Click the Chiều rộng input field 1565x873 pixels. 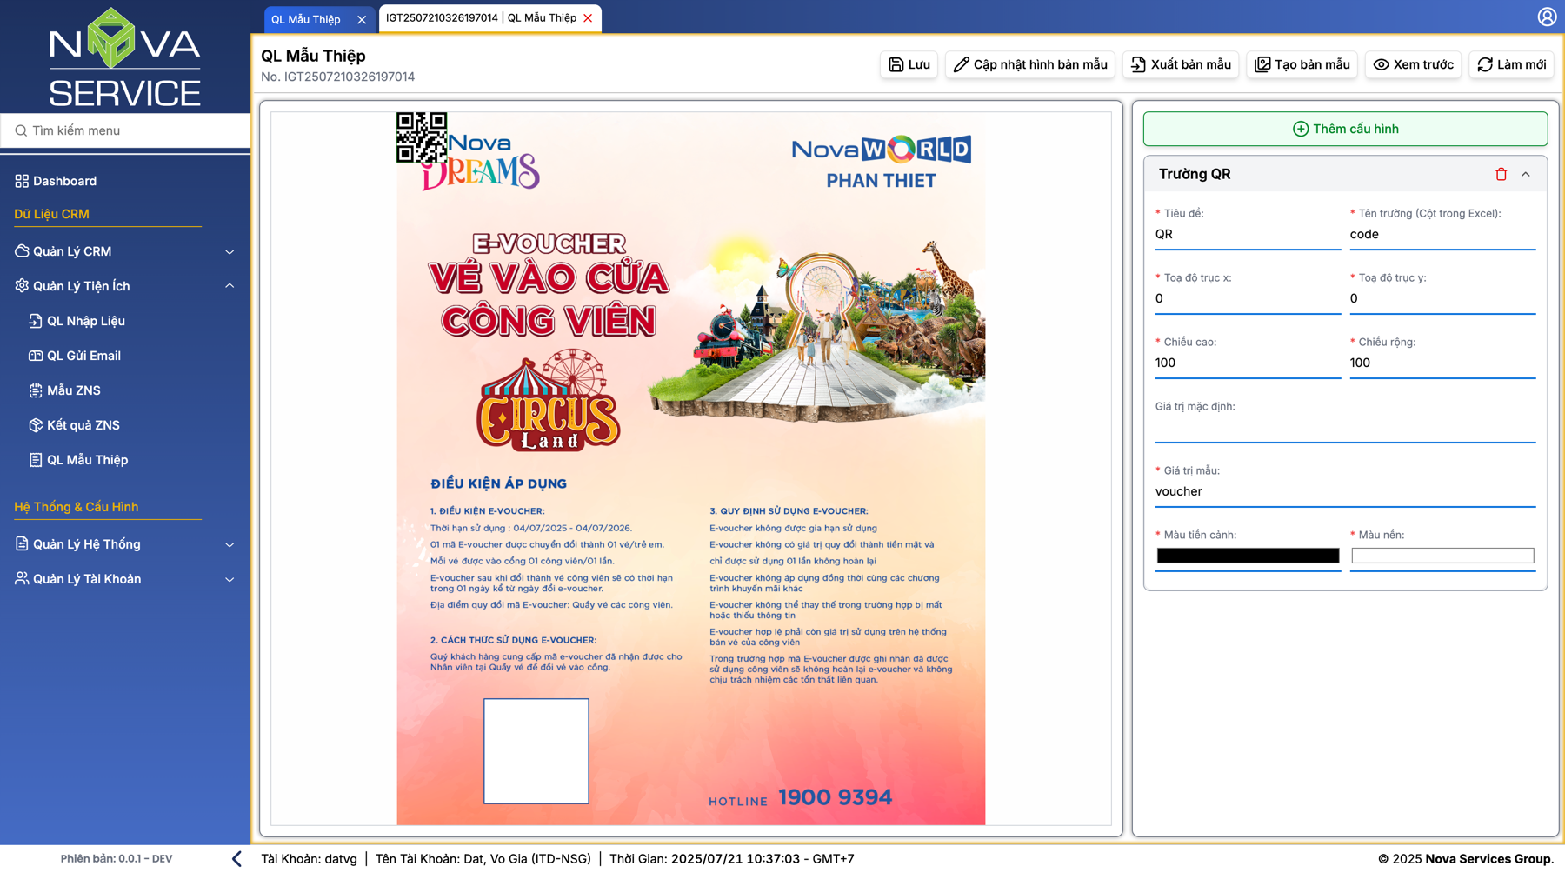pyautogui.click(x=1442, y=363)
